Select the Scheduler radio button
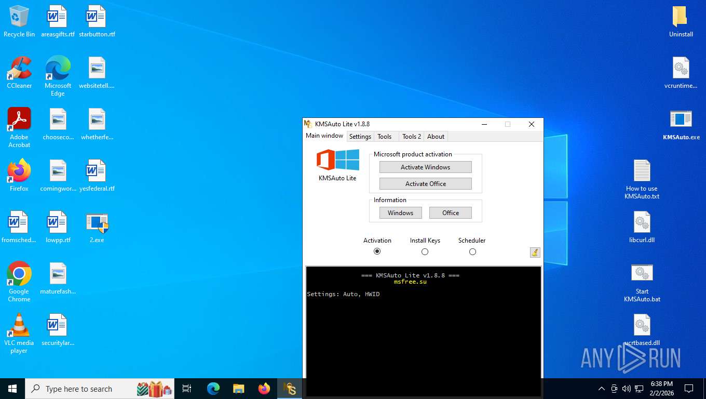 click(472, 251)
